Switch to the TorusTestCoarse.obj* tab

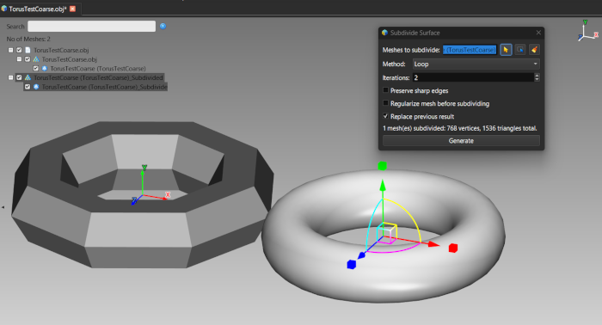pos(38,9)
